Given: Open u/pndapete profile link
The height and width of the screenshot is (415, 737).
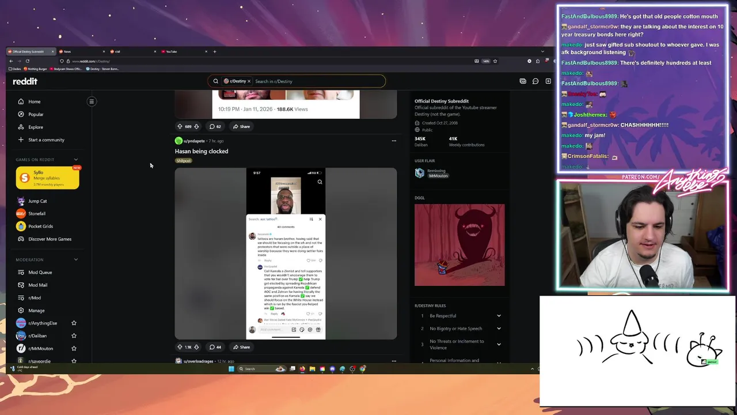Looking at the screenshot, I should 194,141.
